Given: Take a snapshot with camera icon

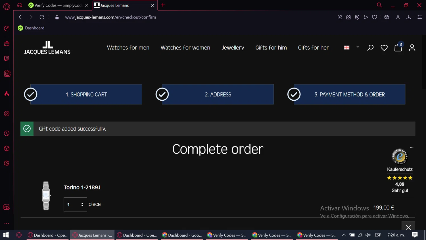Looking at the screenshot, I should (x=348, y=17).
